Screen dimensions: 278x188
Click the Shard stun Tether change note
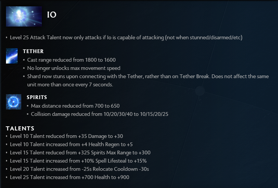[x=148, y=76]
